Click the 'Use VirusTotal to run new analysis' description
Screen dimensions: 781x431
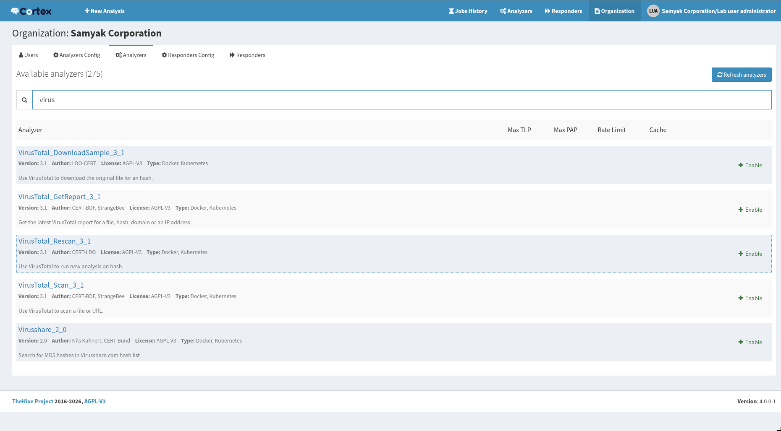click(71, 266)
